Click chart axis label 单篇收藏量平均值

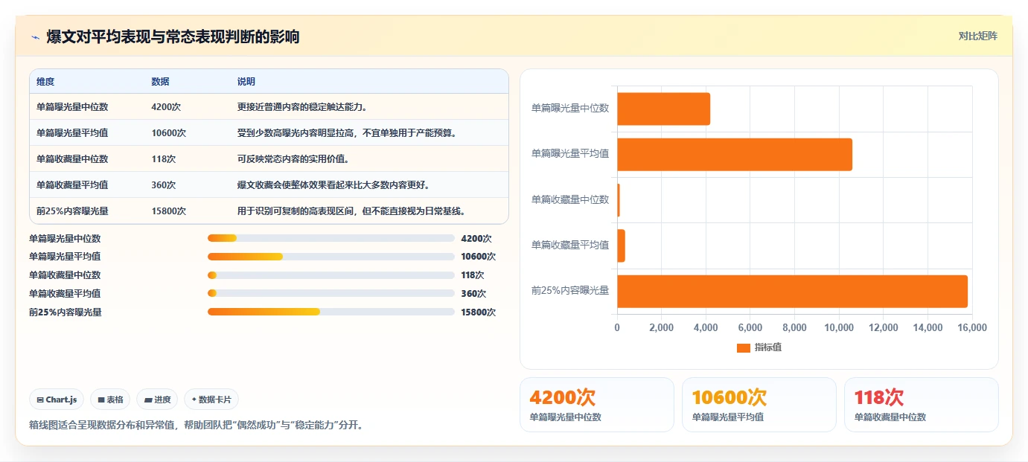tap(570, 245)
